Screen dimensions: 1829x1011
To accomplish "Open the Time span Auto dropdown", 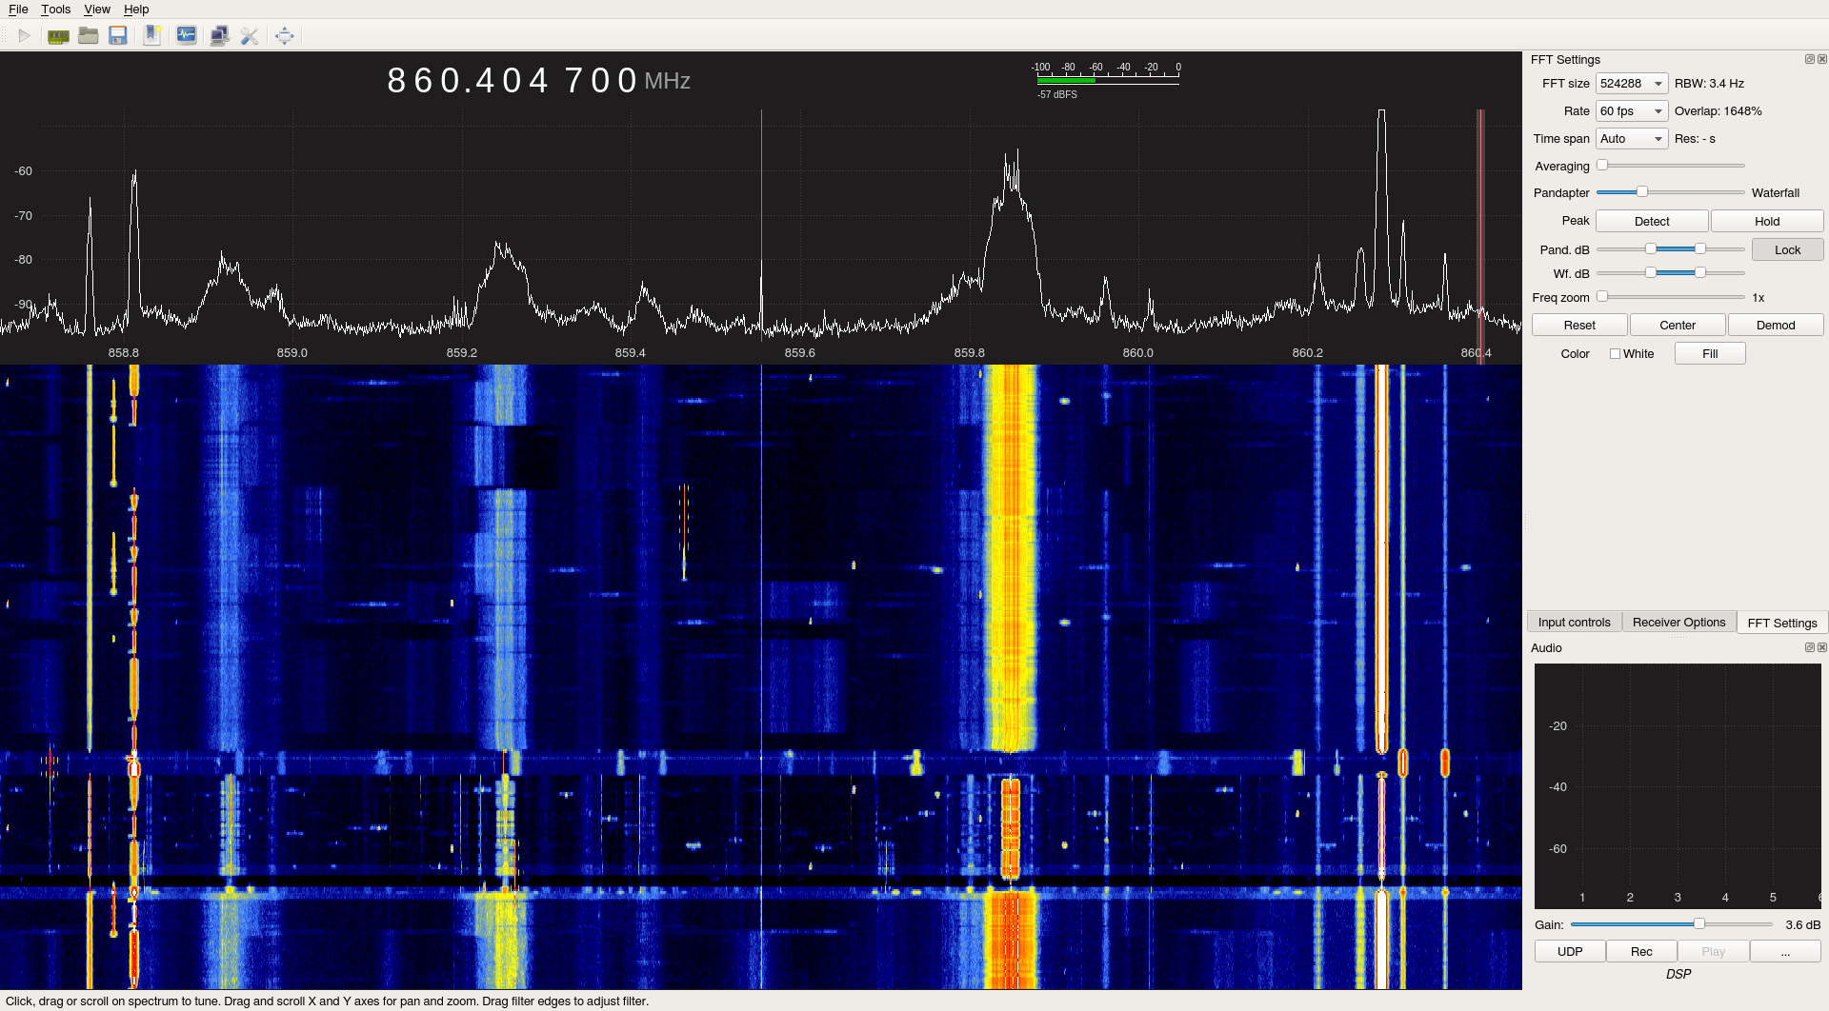I will (1632, 139).
